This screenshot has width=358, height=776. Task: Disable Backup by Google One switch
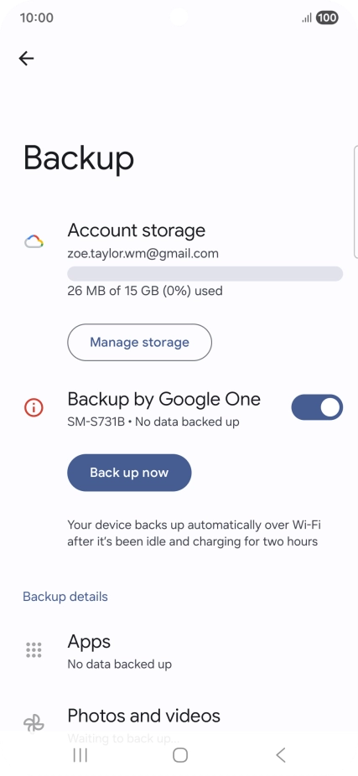point(317,407)
